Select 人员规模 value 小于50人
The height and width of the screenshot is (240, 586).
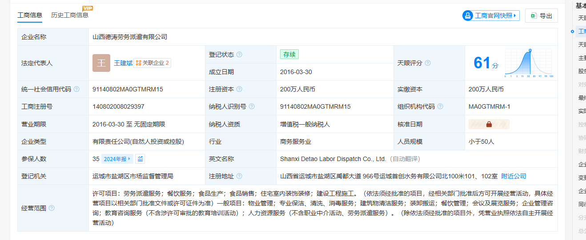482,142
